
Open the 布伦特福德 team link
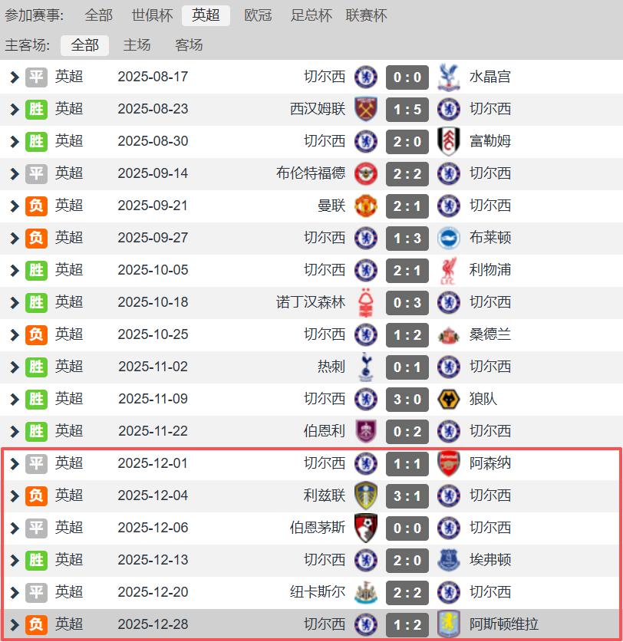[311, 173]
